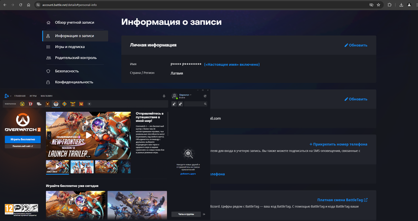The height and width of the screenshot is (221, 418).
Task: Select Call of Duty icon in favorites
Action: (39, 104)
